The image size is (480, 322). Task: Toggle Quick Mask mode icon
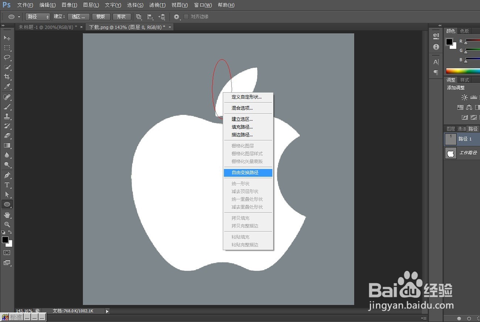point(7,253)
